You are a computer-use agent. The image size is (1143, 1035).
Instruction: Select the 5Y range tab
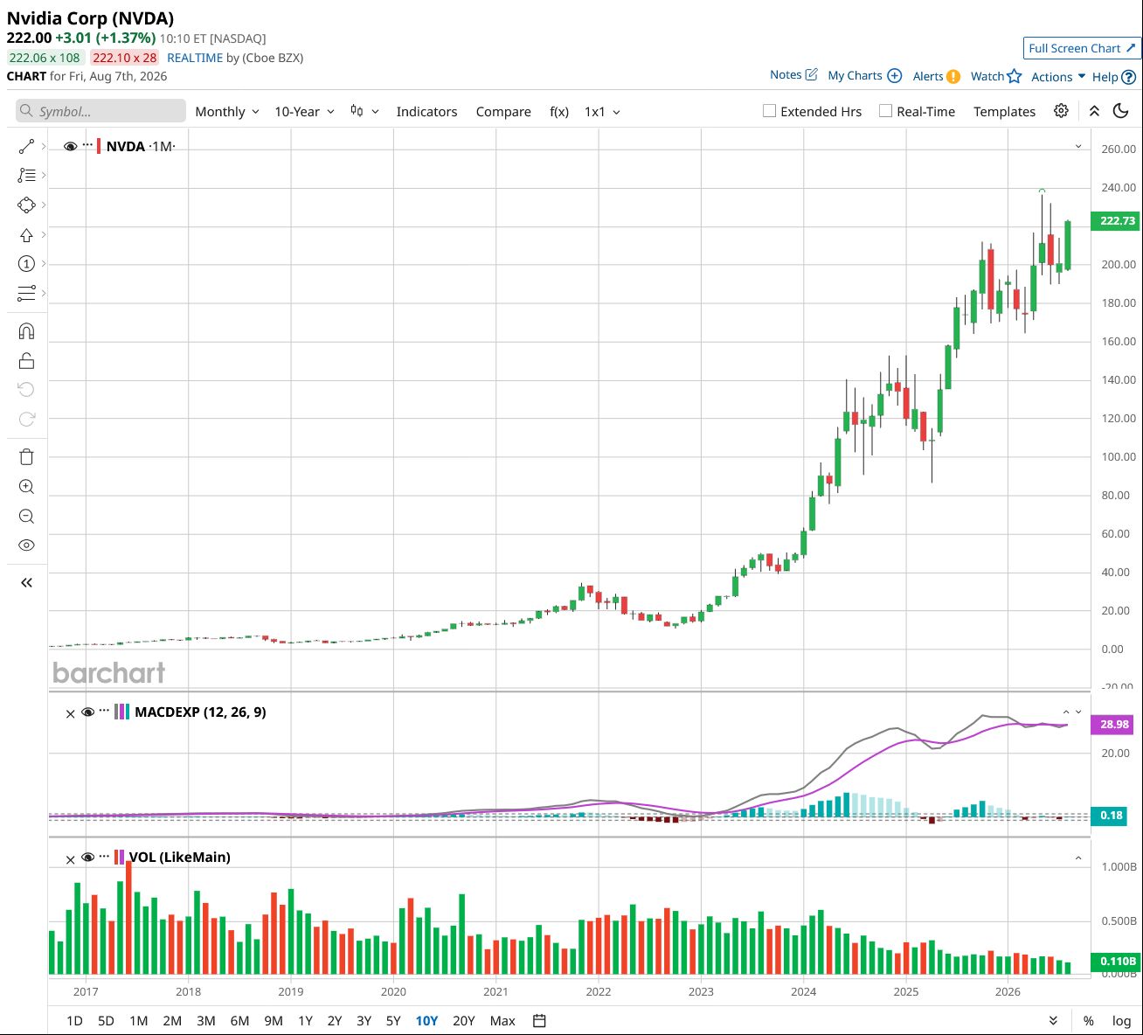(x=393, y=1020)
